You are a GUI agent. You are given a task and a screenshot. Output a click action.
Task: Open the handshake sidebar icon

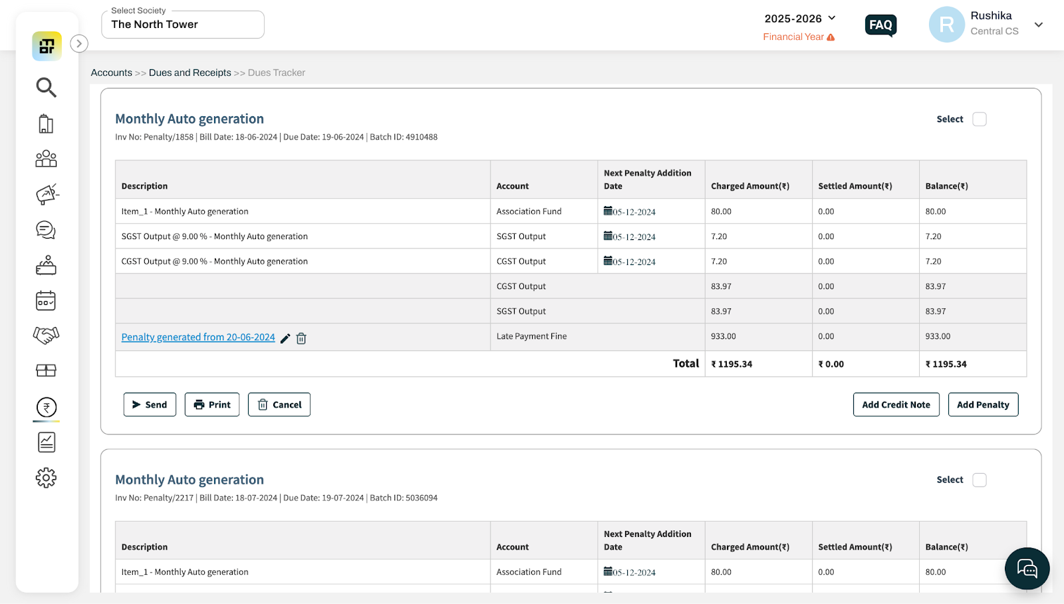46,336
